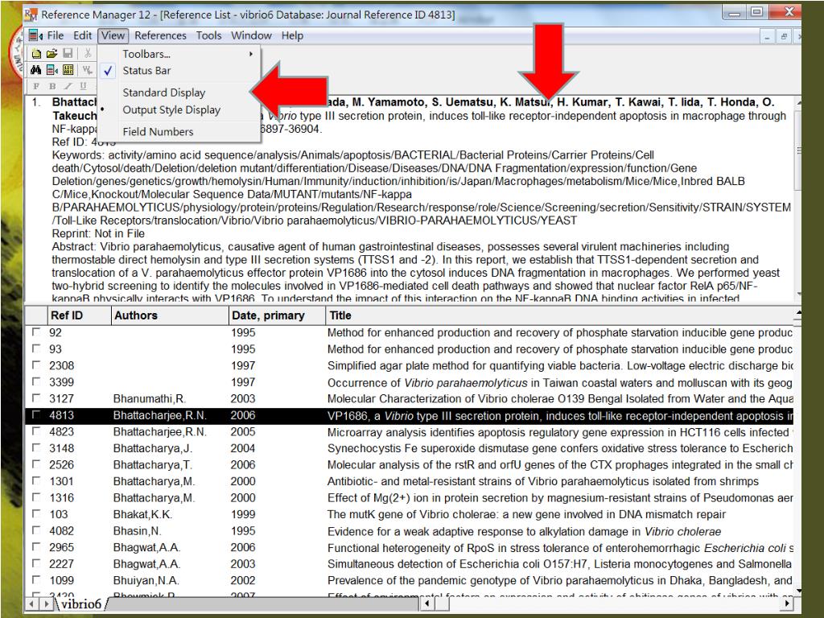Open the Edit menu
The width and height of the screenshot is (824, 618).
click(x=83, y=35)
